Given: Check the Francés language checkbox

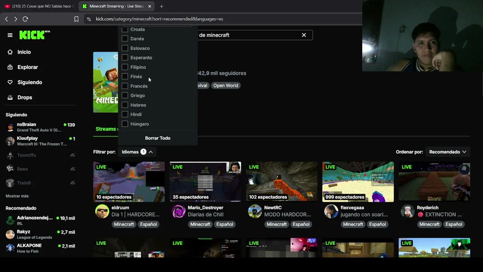Looking at the screenshot, I should [125, 86].
